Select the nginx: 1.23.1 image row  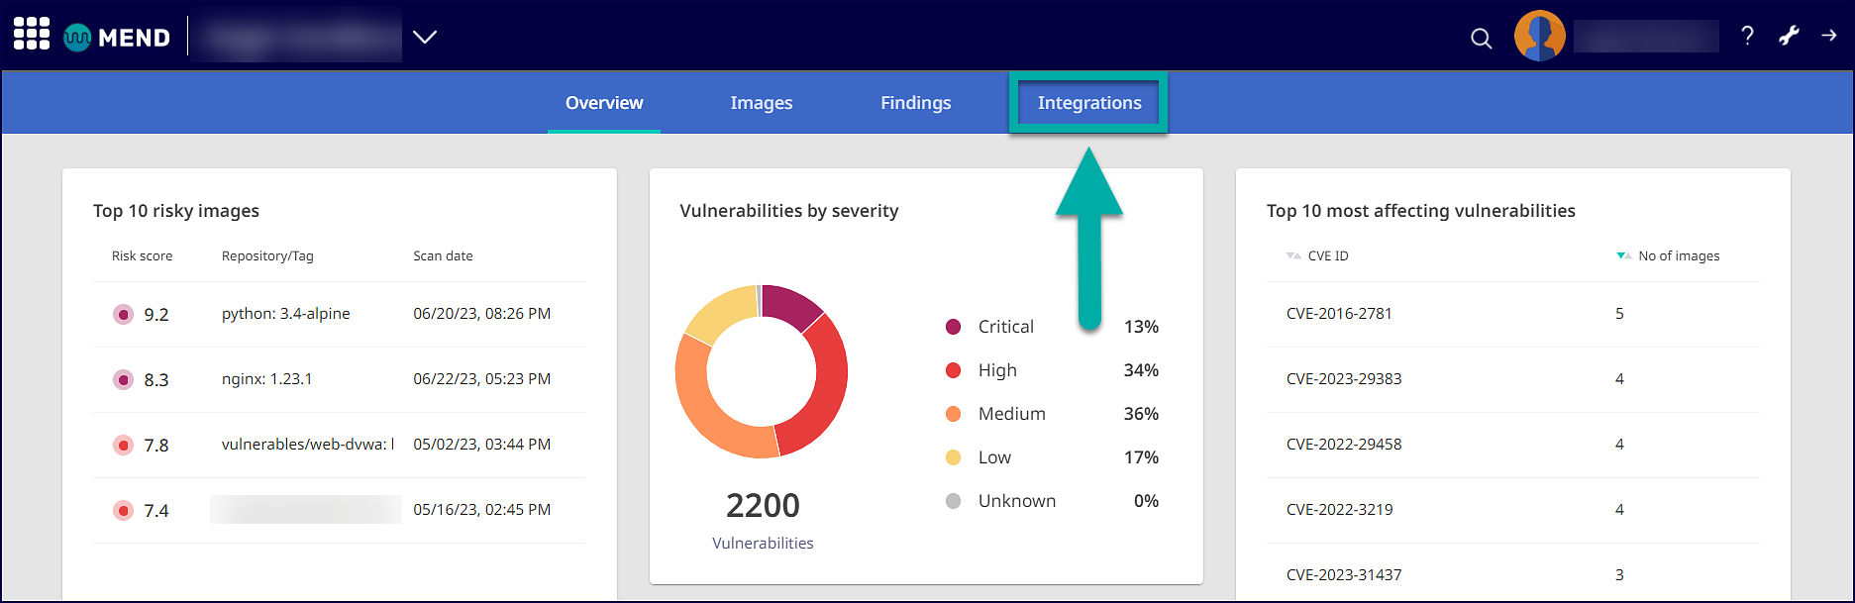point(266,379)
